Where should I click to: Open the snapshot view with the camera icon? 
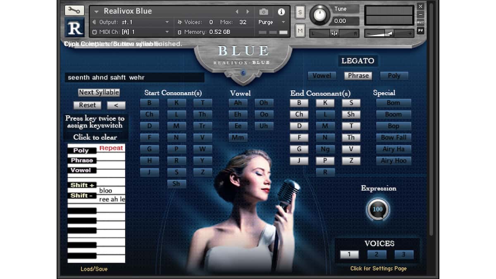(264, 12)
